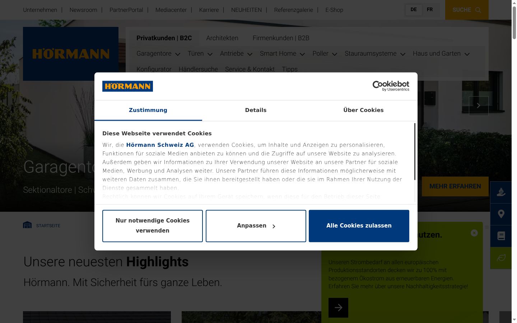Click the STARTSEITE breadcrumb
517x323 pixels.
pos(48,226)
